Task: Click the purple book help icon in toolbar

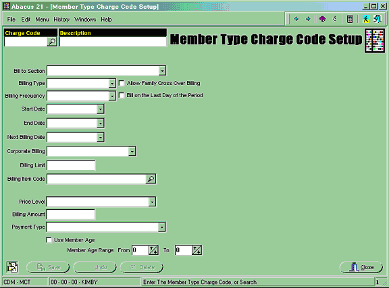Action: [323, 19]
